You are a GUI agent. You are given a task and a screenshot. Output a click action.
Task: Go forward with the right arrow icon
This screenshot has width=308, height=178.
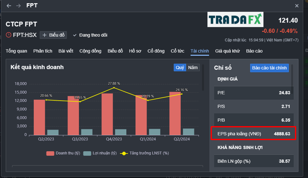tap(18, 6)
